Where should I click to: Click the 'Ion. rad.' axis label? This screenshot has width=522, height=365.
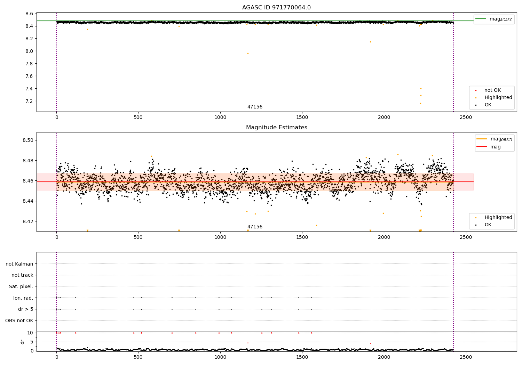click(x=23, y=298)
